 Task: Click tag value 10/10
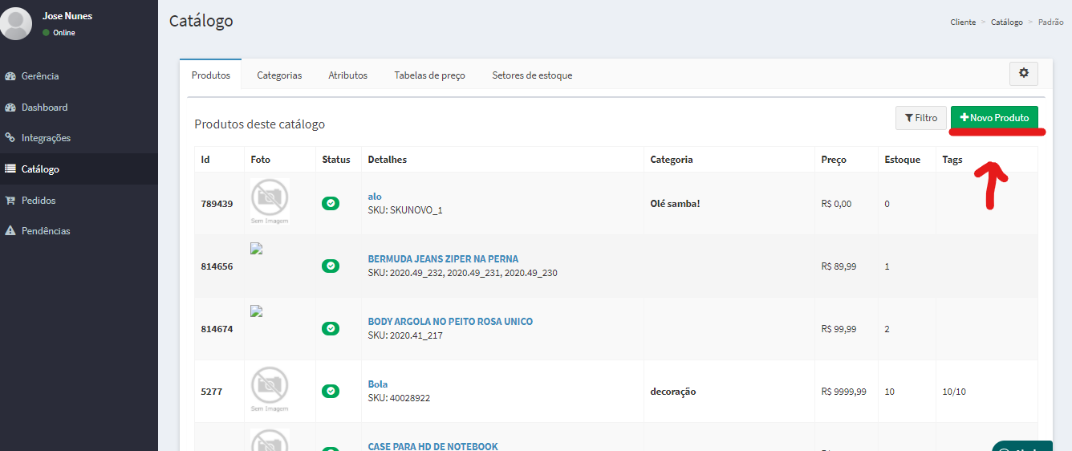coord(954,392)
